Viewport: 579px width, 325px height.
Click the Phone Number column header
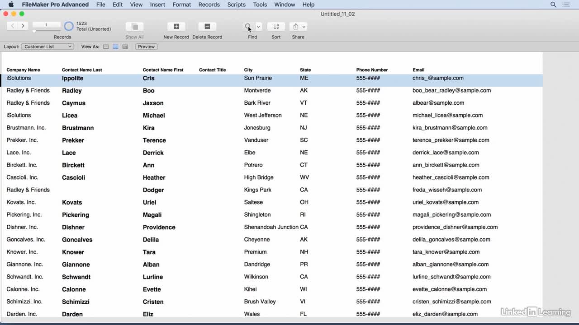pyautogui.click(x=372, y=70)
